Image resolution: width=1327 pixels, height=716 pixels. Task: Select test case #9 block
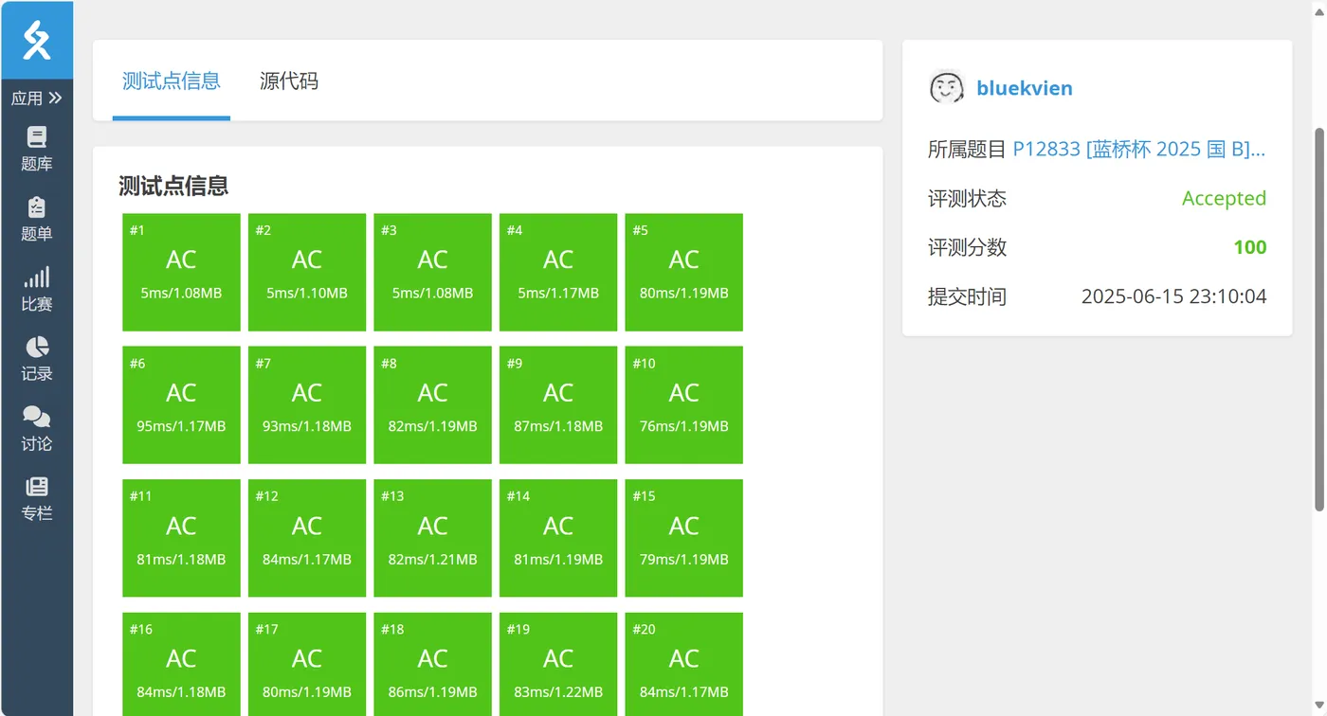558,405
